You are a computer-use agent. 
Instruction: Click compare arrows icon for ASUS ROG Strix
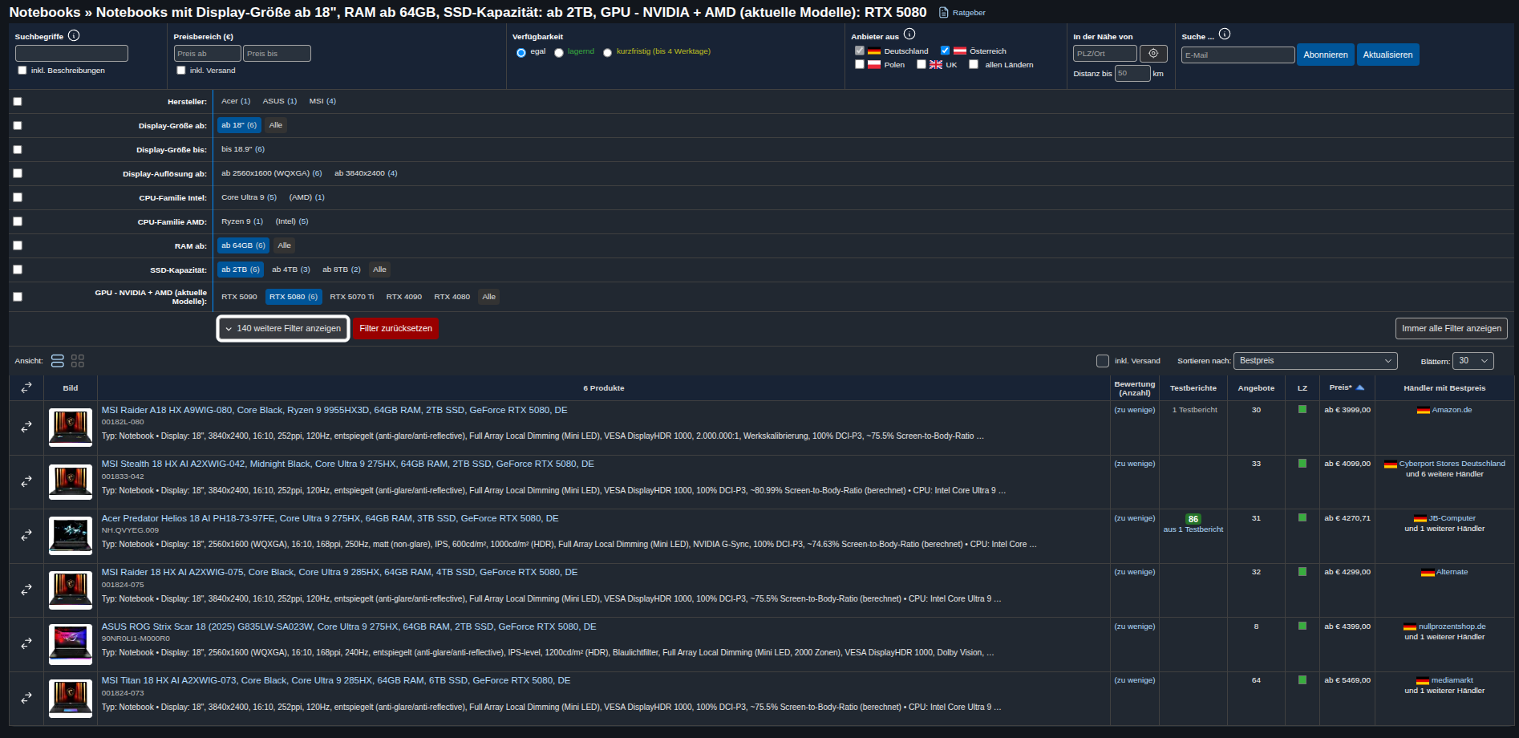click(x=26, y=643)
